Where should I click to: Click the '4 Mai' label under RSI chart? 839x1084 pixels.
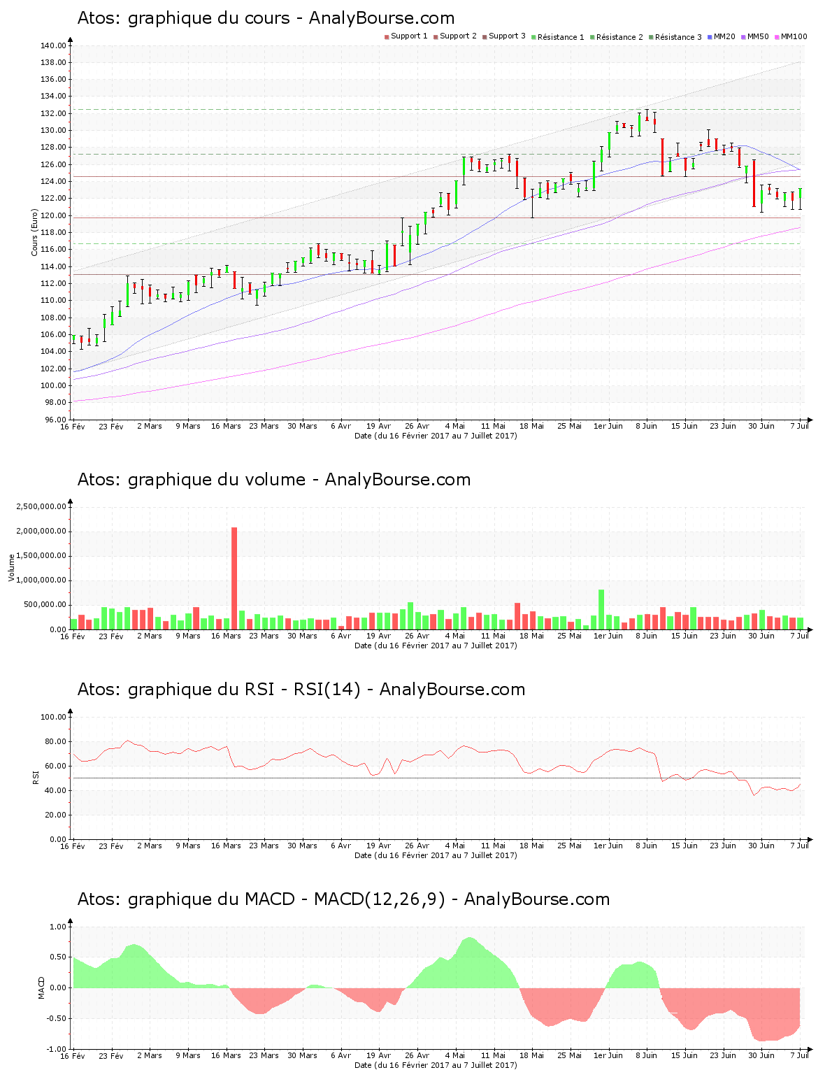coord(455,846)
